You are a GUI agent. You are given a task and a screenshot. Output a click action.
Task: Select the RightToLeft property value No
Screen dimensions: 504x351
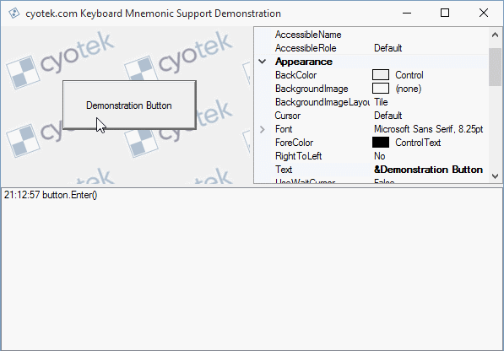[380, 156]
